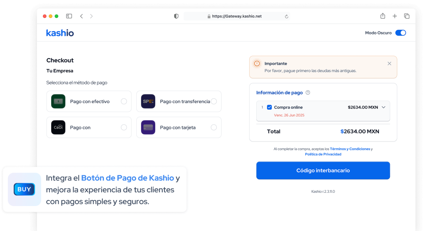
Task: Select Pago con tarjeta radio button
Action: tap(213, 128)
